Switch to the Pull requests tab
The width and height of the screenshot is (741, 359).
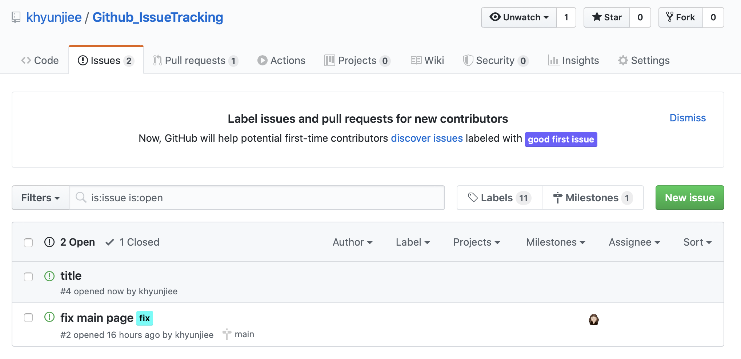click(195, 60)
